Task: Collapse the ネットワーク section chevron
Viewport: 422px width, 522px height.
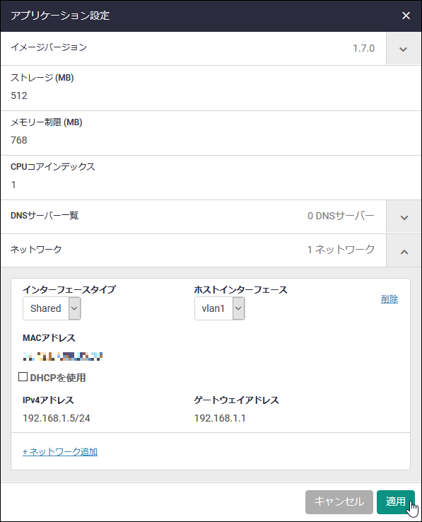Action: [404, 251]
